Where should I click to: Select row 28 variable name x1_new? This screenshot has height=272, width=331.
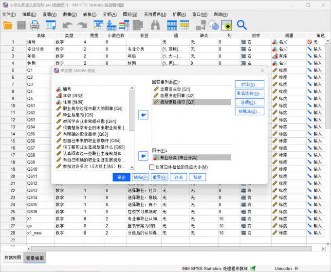(40, 233)
